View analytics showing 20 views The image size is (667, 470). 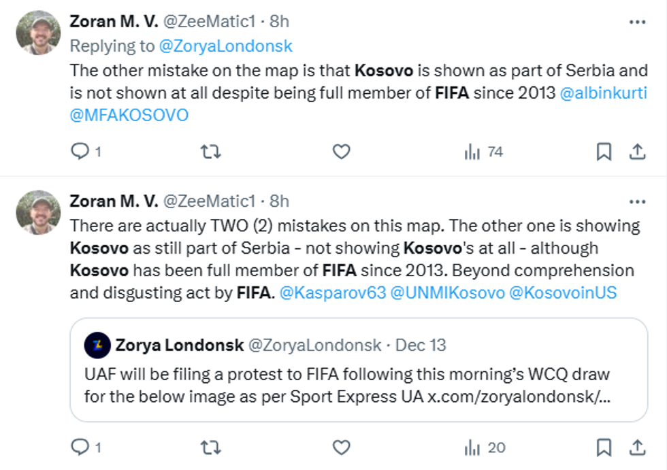(485, 447)
